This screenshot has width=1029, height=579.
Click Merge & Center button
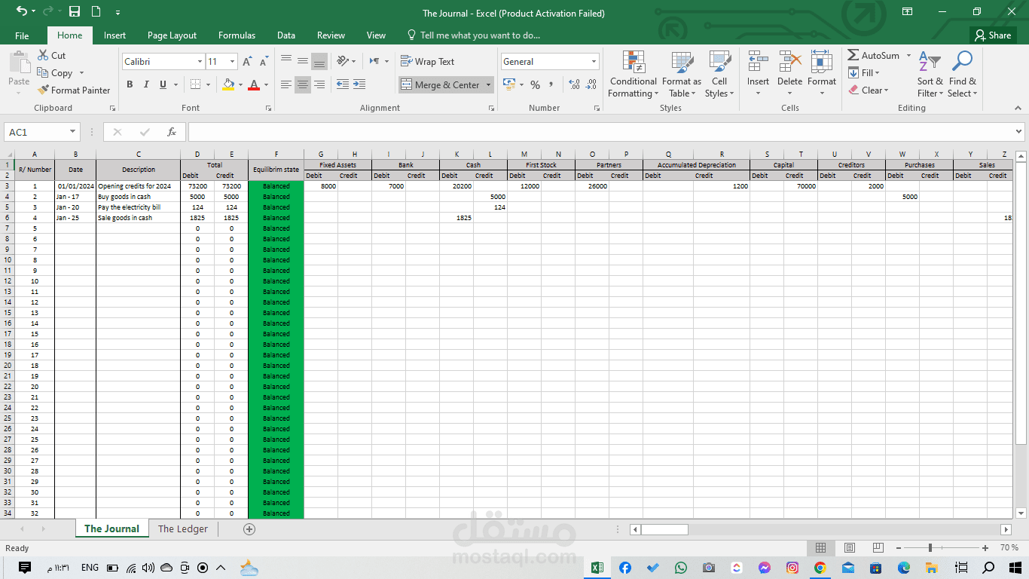[440, 84]
